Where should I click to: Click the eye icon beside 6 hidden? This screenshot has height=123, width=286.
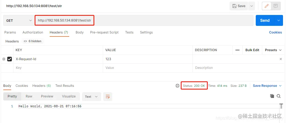pos(25,41)
